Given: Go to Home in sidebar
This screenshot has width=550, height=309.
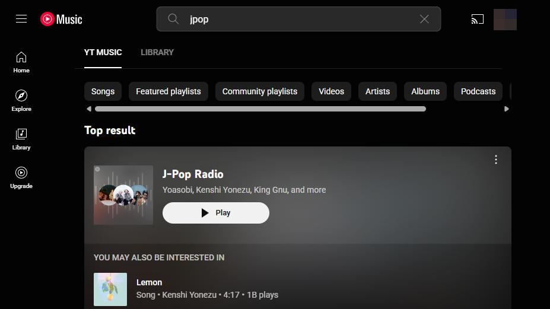Looking at the screenshot, I should (21, 62).
